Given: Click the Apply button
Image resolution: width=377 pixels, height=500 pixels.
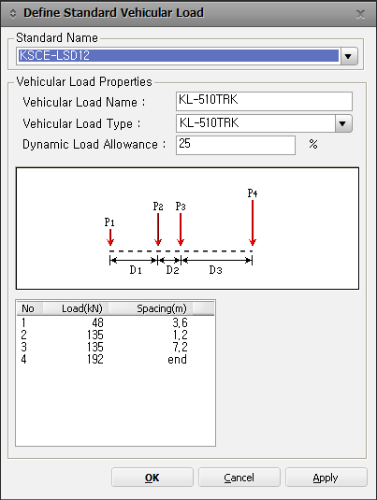Looking at the screenshot, I should [x=326, y=478].
